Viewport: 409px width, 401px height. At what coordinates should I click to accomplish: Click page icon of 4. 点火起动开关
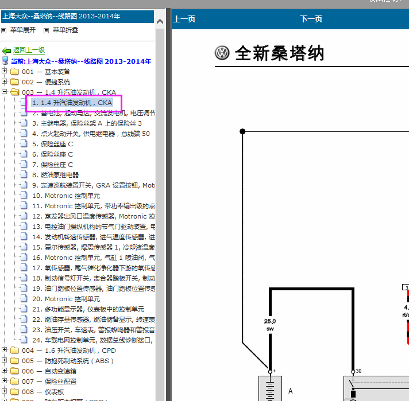pos(24,133)
